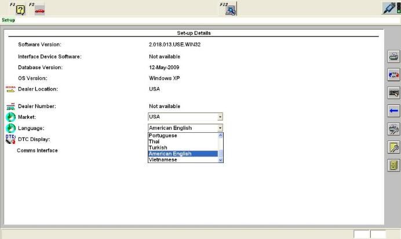Choose Turkish in the language list
Viewport: 401px width, 239px height.
click(x=158, y=148)
